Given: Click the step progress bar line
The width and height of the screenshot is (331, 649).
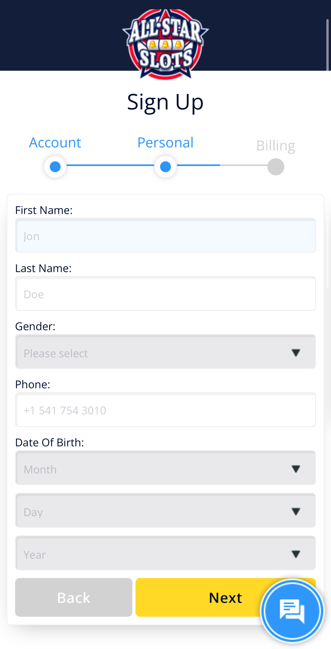Looking at the screenshot, I should pos(165,165).
